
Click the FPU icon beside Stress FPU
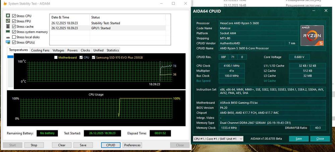8,21
